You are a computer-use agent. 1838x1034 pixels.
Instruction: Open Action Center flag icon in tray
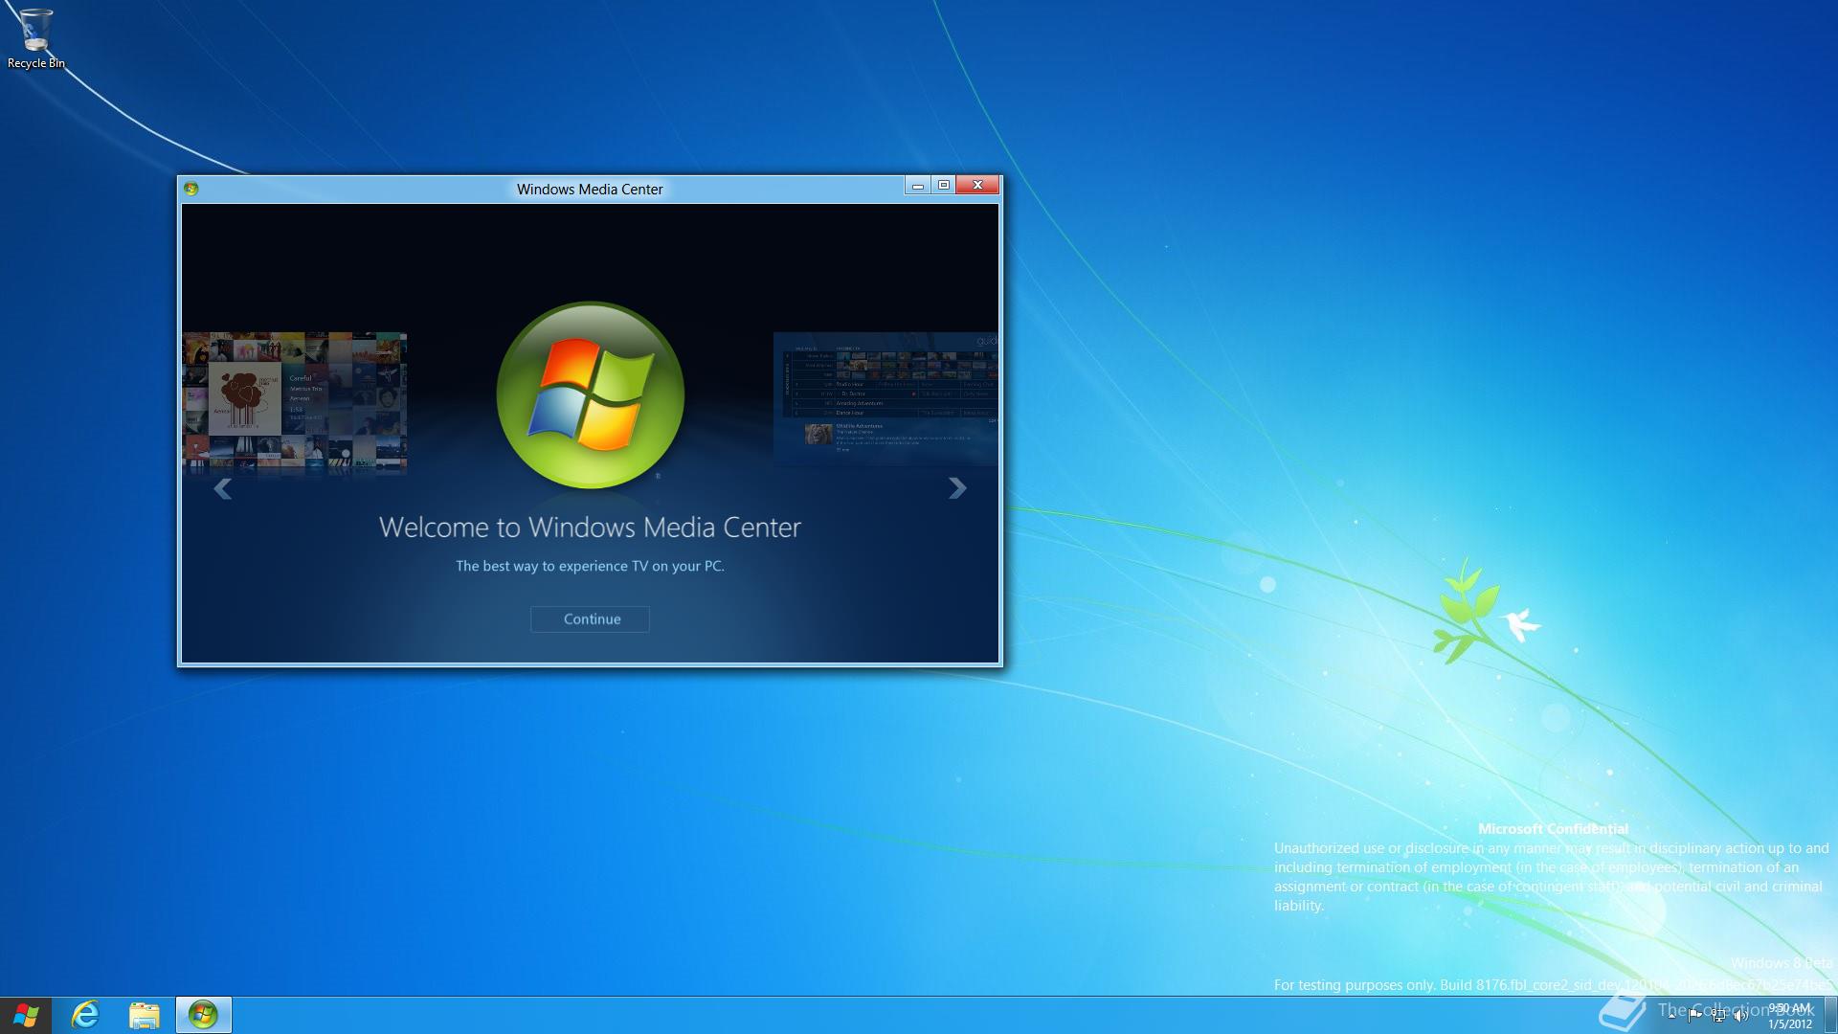[1694, 1016]
